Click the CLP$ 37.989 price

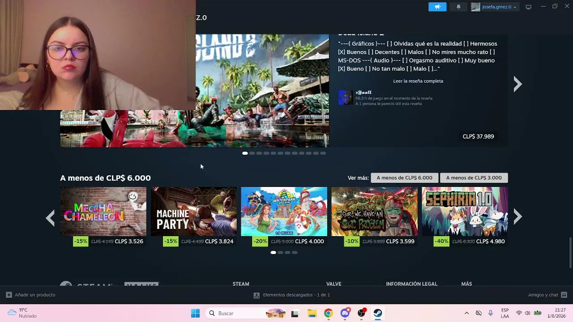click(478, 136)
